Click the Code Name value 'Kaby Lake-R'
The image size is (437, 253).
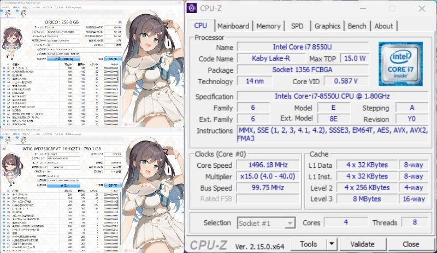pyautogui.click(x=271, y=58)
